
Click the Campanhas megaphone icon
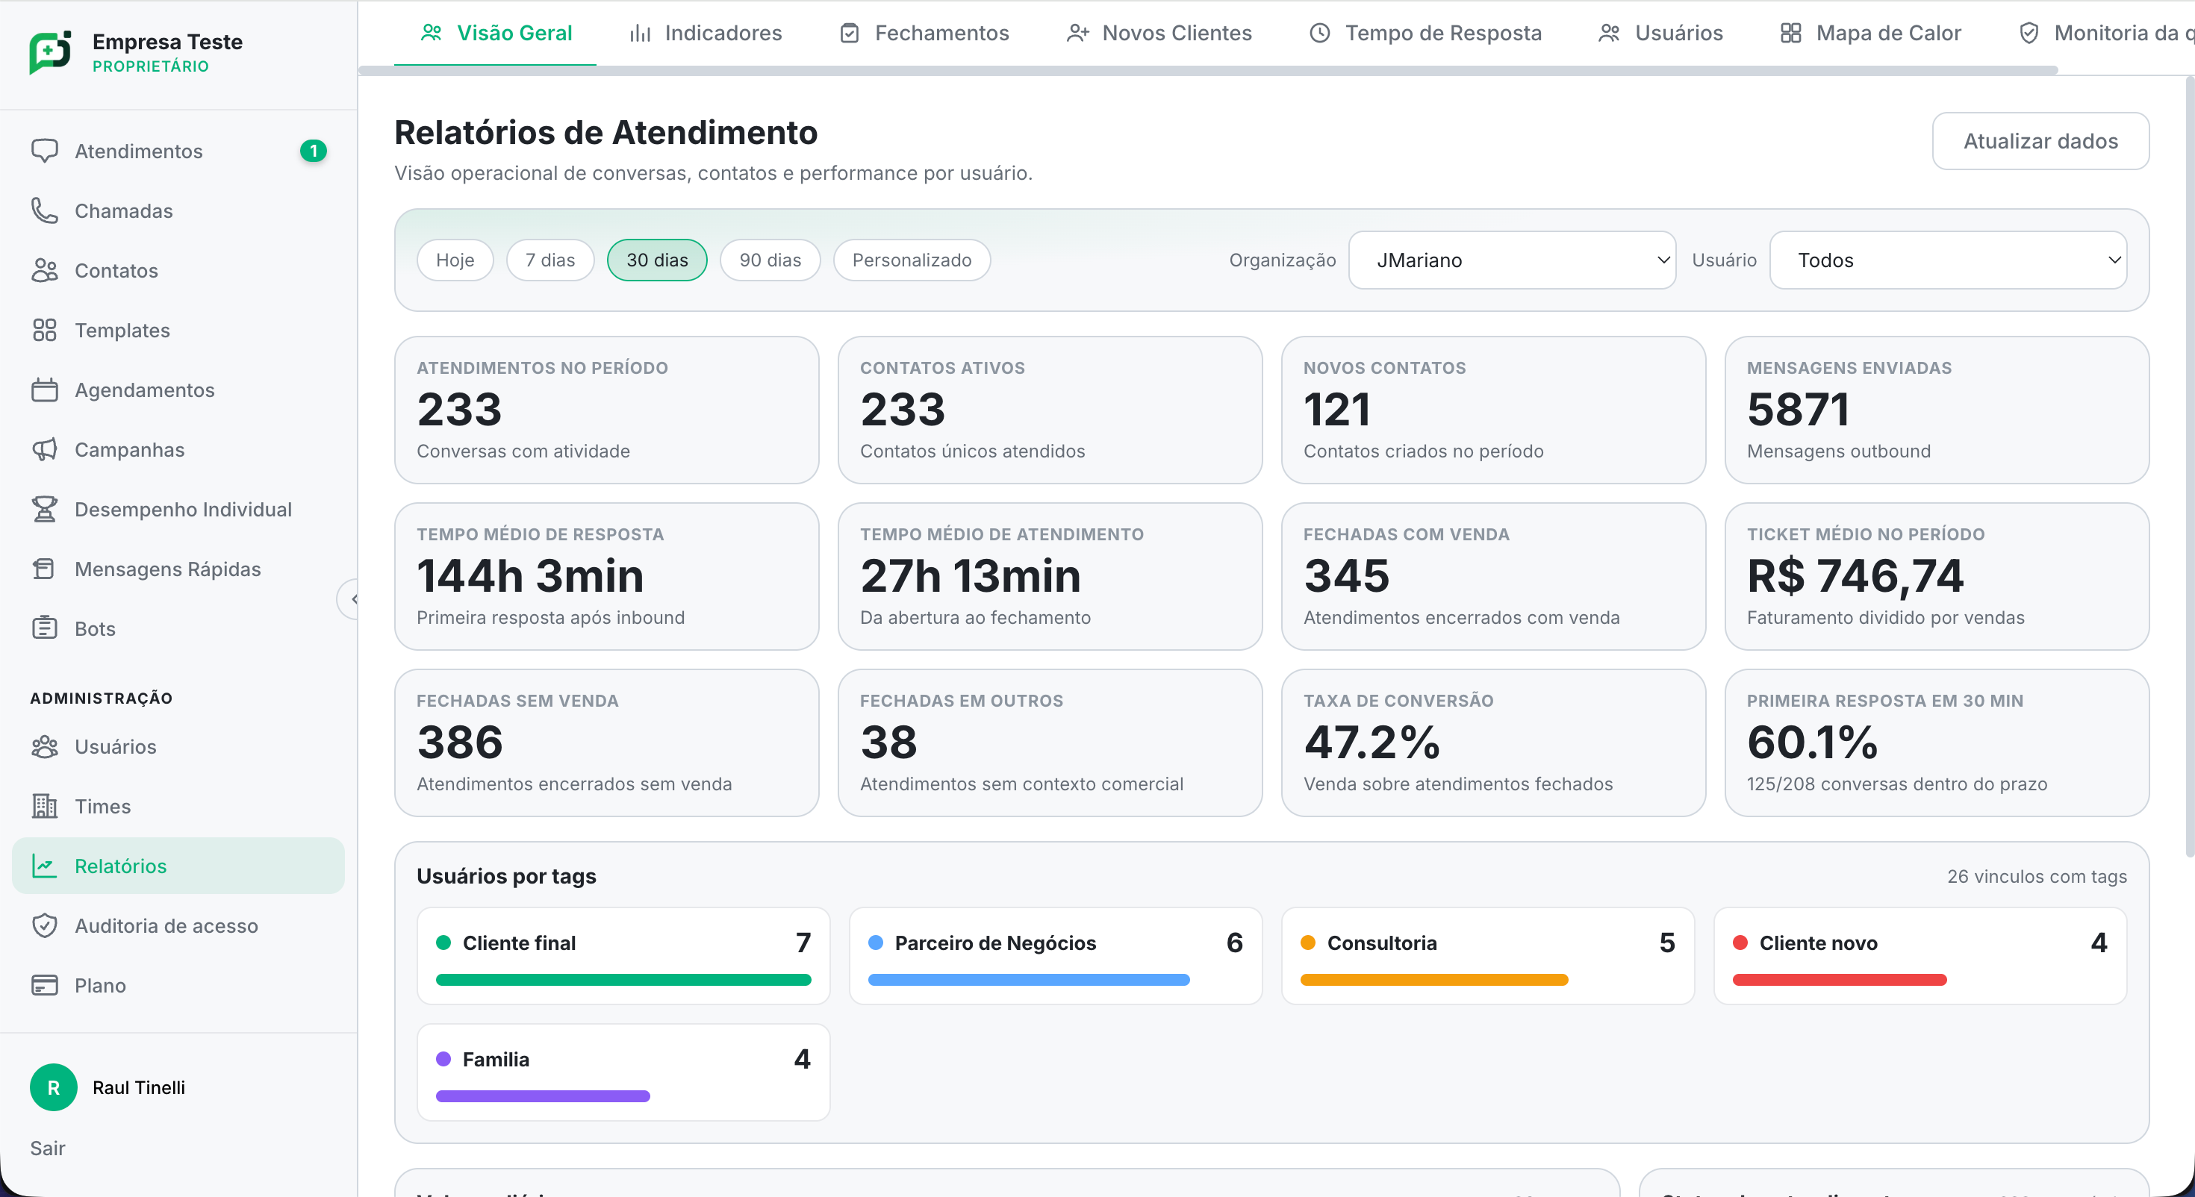44,449
